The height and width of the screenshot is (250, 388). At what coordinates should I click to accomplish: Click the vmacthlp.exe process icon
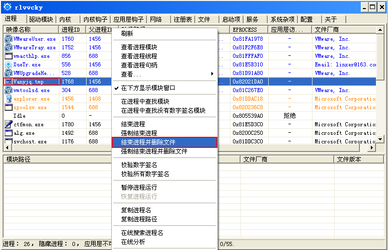8,56
